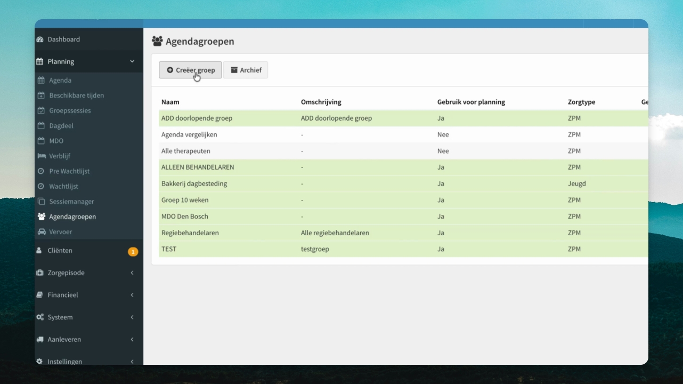Click the Sessiemanager copy icon

tap(42, 202)
